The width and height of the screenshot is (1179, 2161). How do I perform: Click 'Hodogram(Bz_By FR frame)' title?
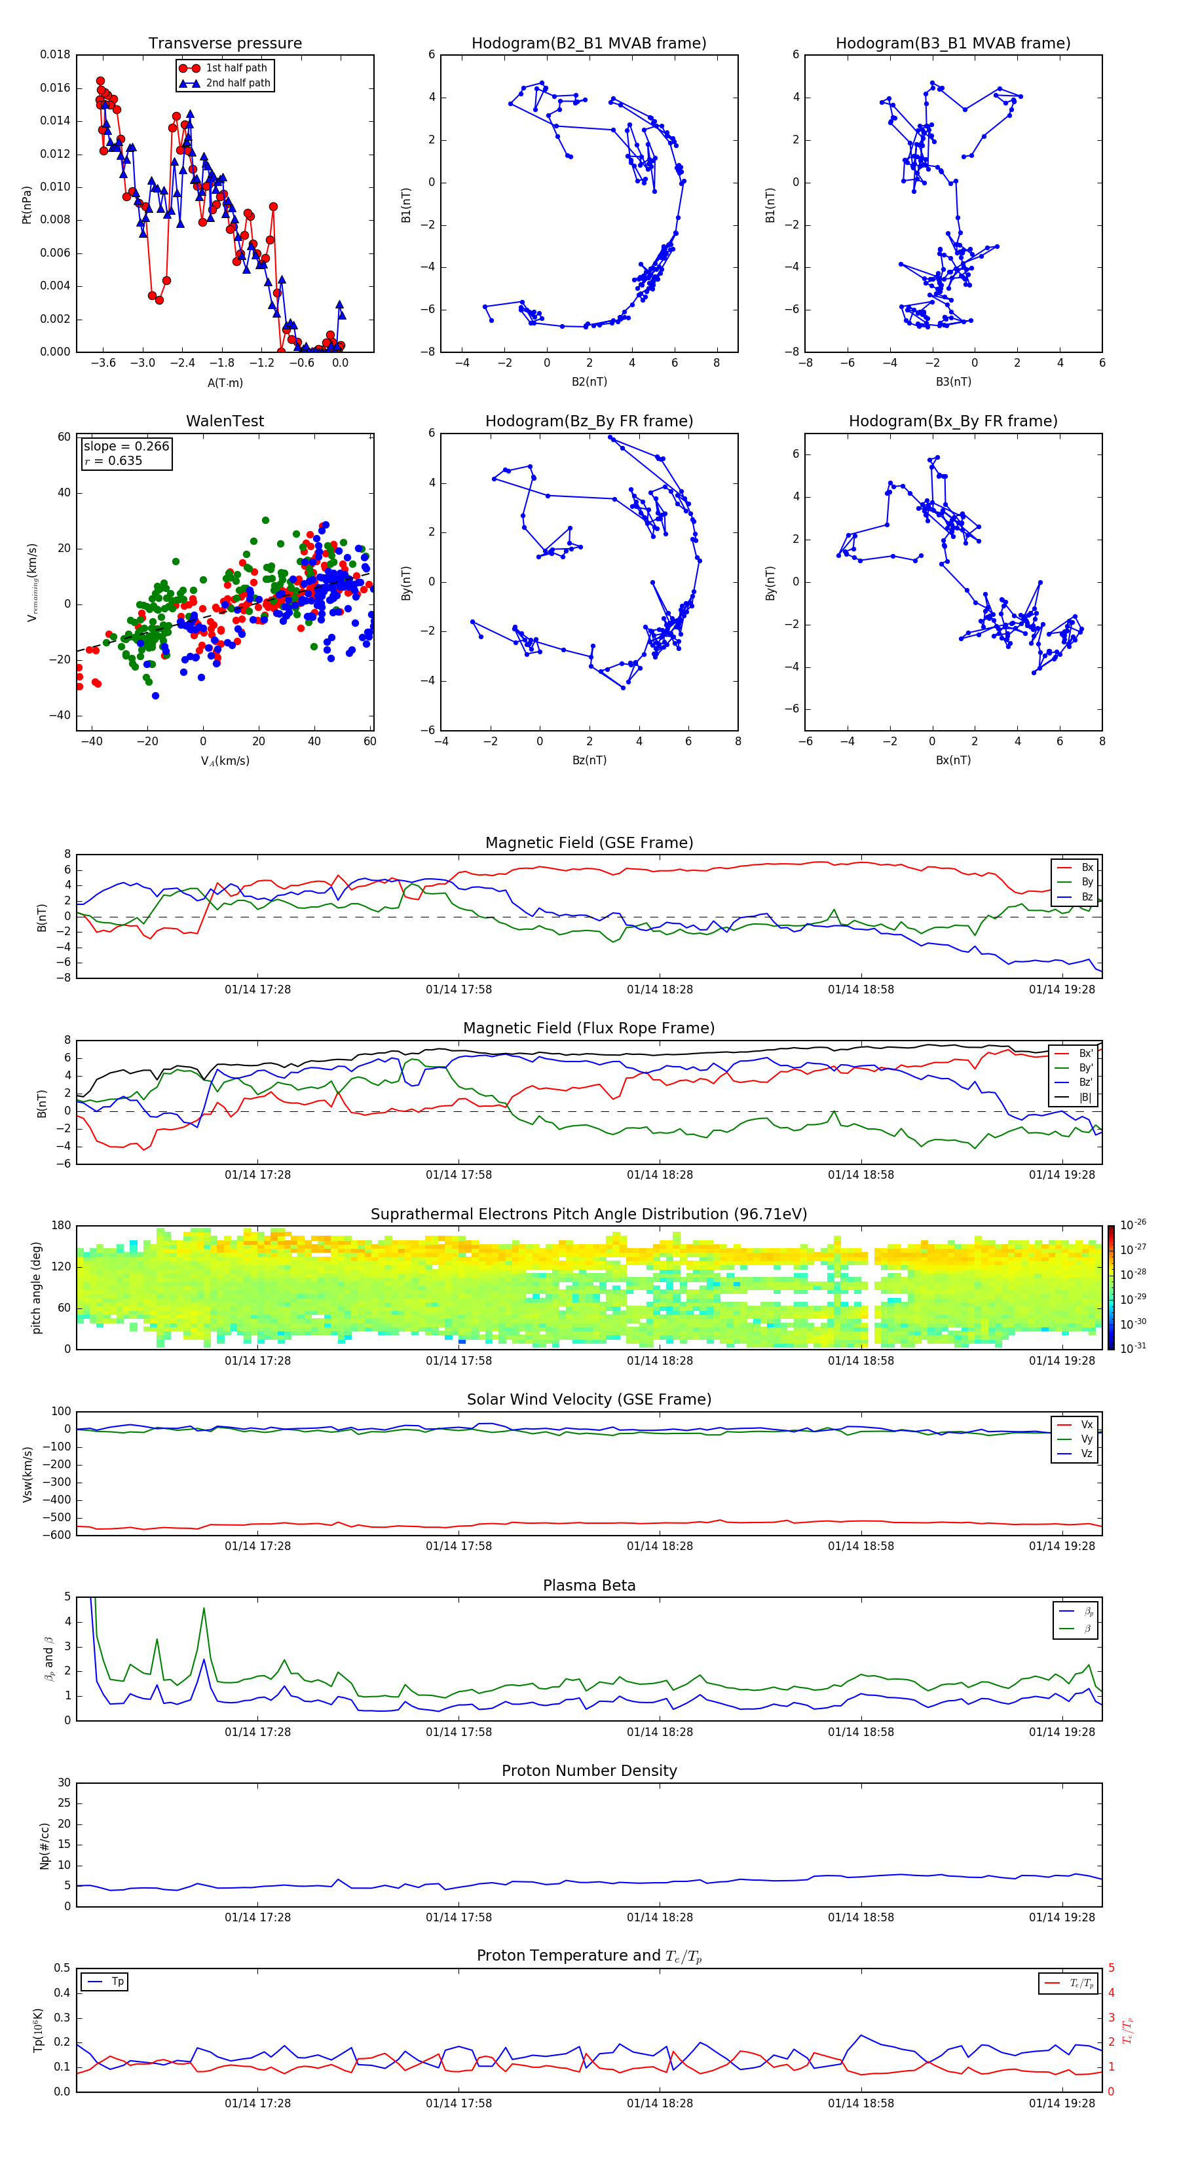pos(589,421)
